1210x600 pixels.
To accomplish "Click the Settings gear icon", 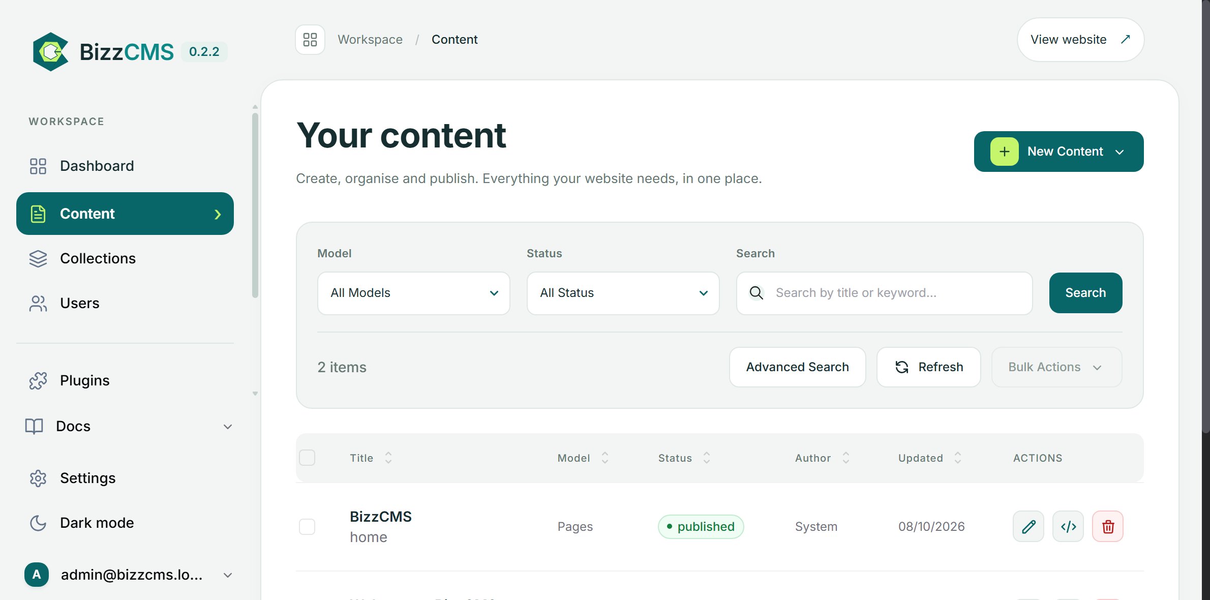I will (38, 478).
